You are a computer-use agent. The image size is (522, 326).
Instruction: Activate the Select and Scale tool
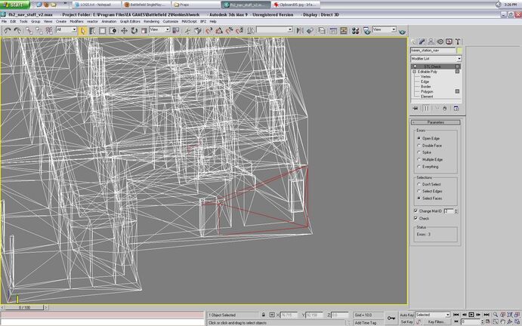coord(144,31)
